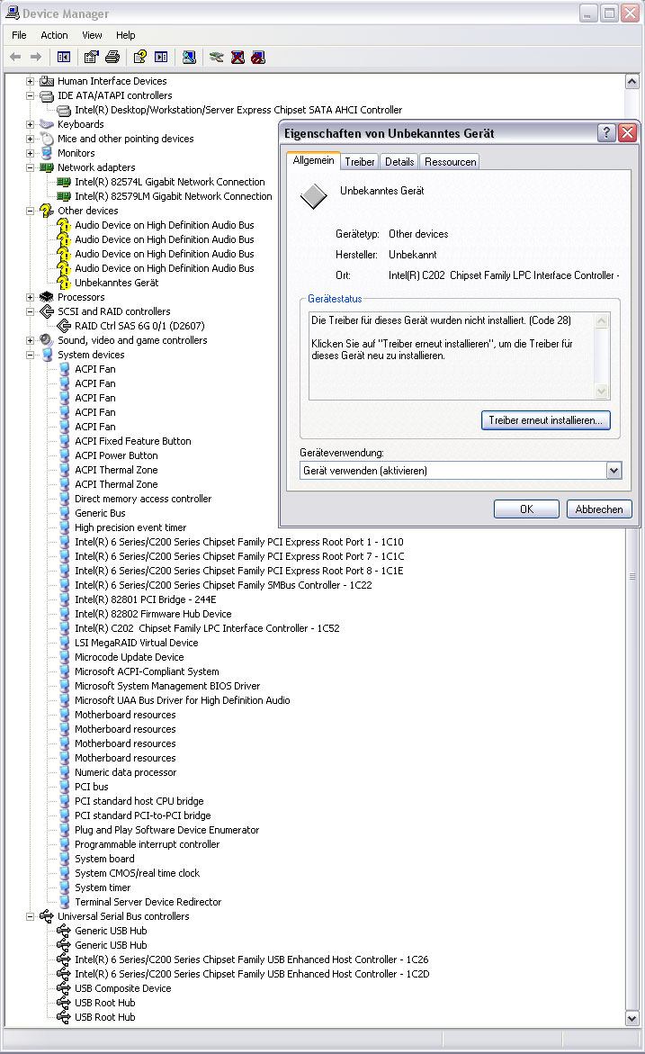Select High precision event timer

click(130, 527)
